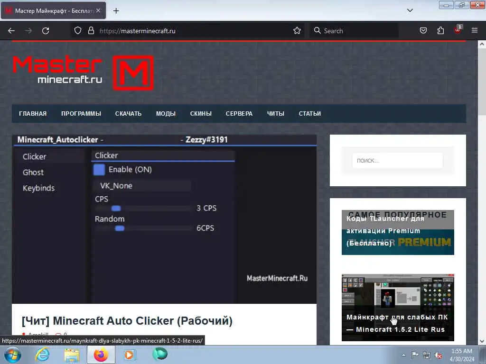The image size is (486, 364).
Task: Click the muted volume tray icon
Action: point(438,355)
